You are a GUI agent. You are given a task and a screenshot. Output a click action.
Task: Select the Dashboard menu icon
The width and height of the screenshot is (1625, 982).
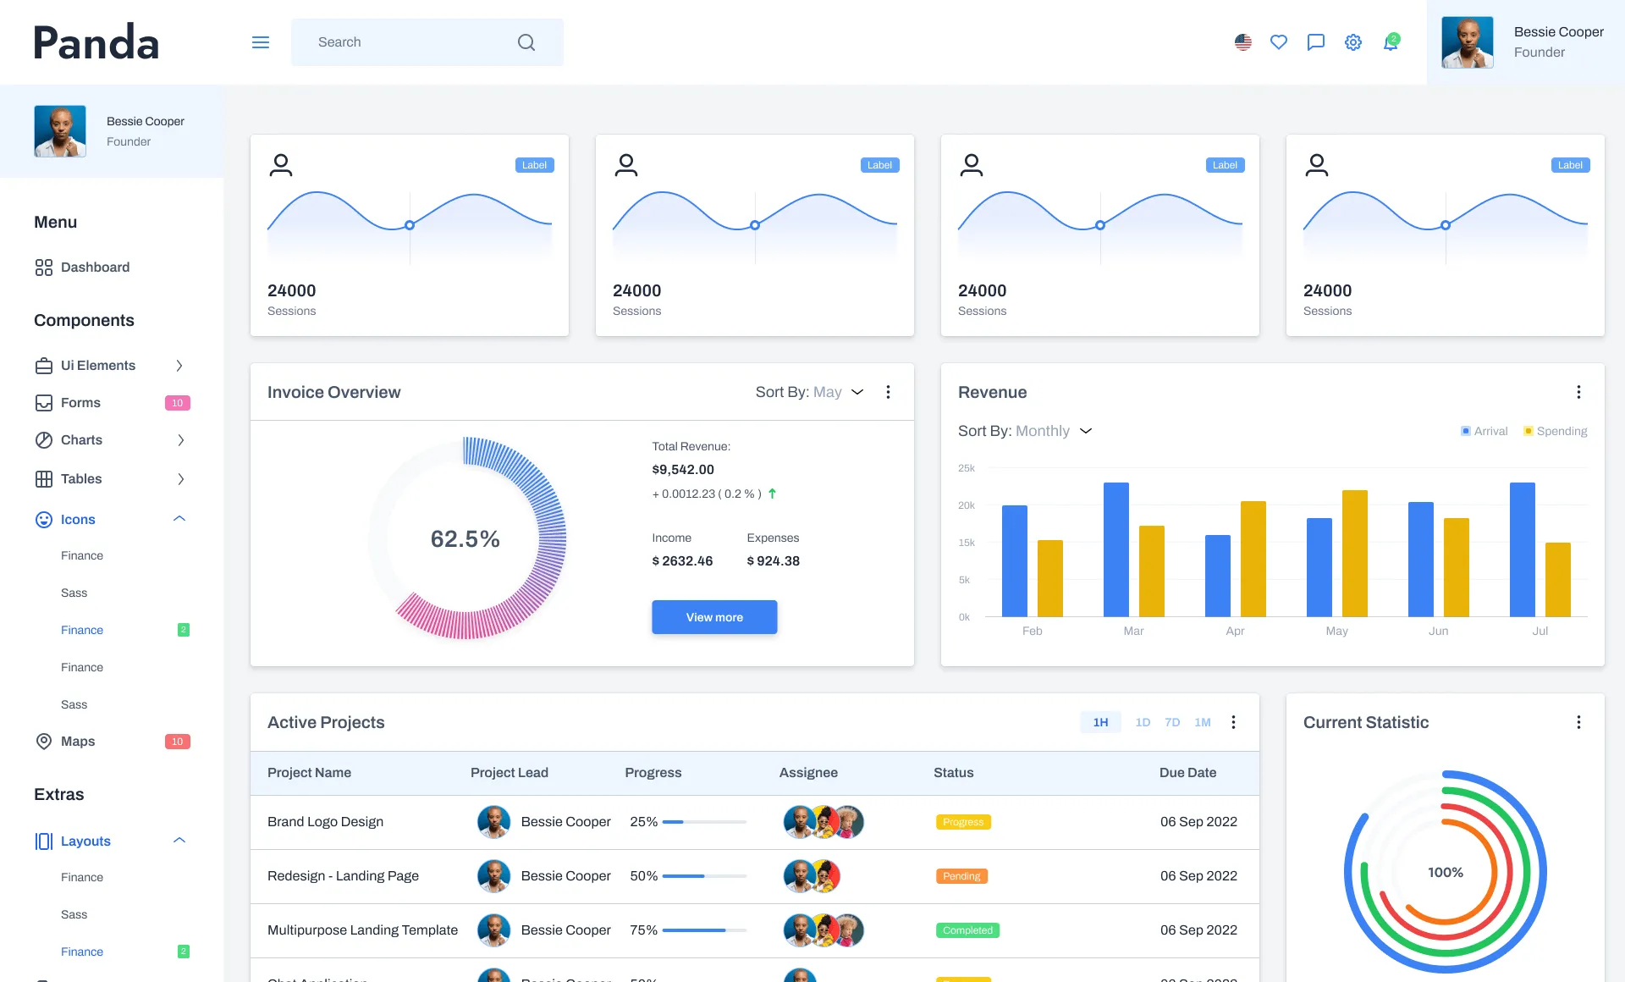(45, 267)
